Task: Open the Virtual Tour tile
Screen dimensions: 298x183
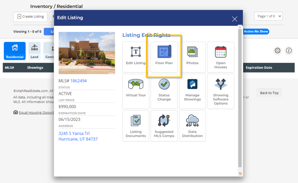Action: [136, 91]
